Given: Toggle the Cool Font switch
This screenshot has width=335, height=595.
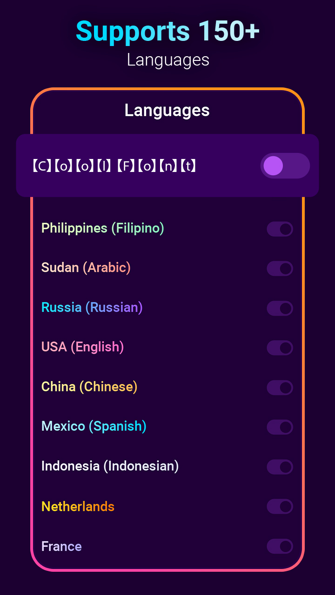Looking at the screenshot, I should coord(285,166).
